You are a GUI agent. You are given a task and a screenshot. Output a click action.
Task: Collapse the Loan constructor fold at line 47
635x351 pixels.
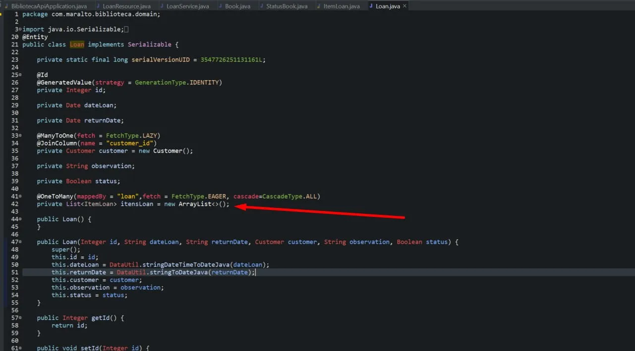click(20, 242)
